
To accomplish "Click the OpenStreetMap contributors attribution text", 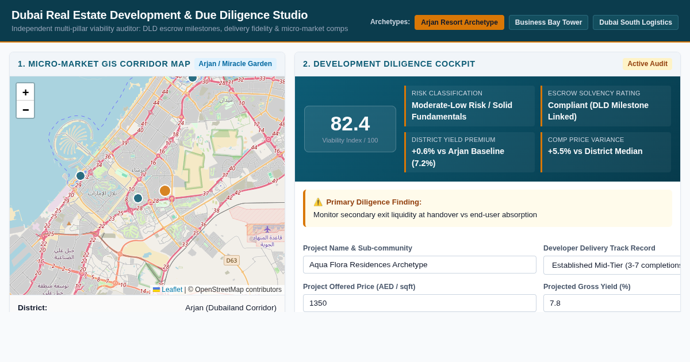I will [235, 290].
